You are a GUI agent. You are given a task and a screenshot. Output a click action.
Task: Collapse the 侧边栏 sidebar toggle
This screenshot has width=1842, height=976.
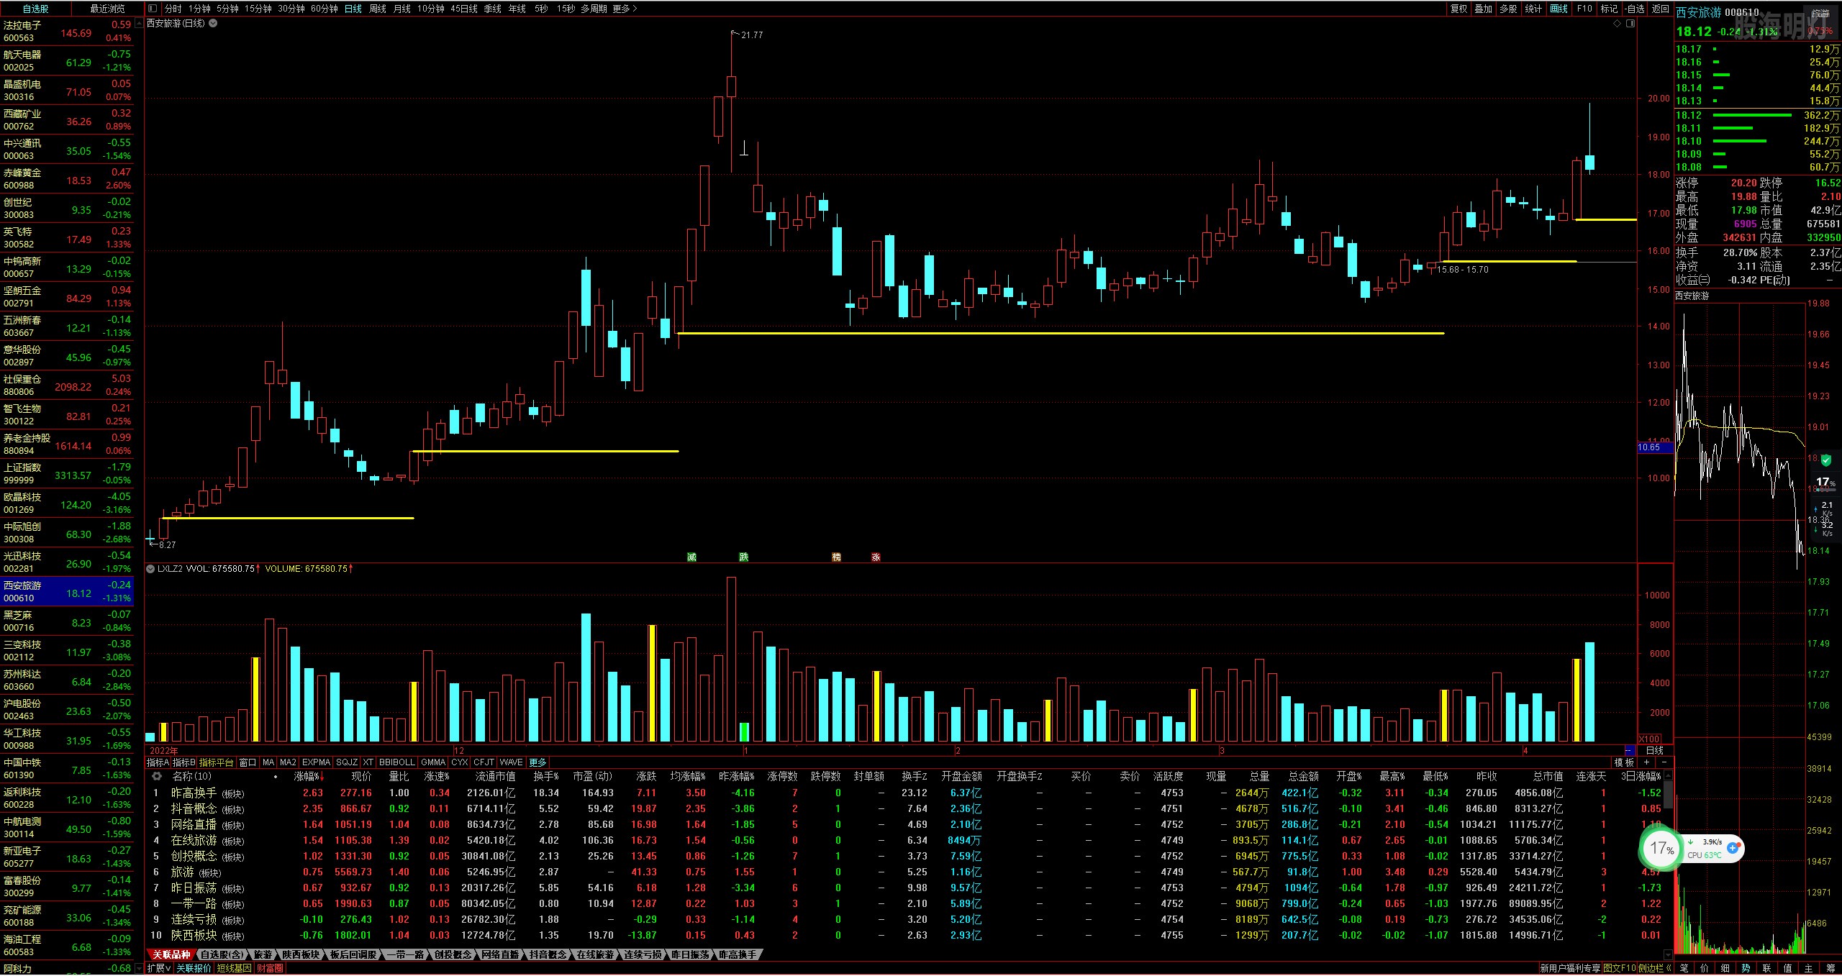(1655, 968)
